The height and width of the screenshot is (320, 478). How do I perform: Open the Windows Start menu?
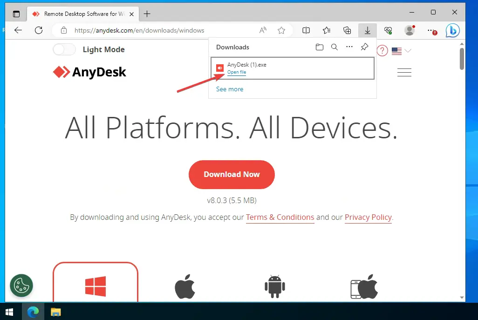tap(9, 312)
